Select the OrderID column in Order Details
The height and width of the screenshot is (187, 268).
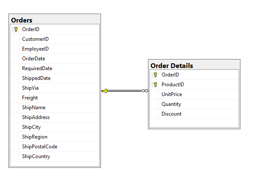tap(194, 75)
